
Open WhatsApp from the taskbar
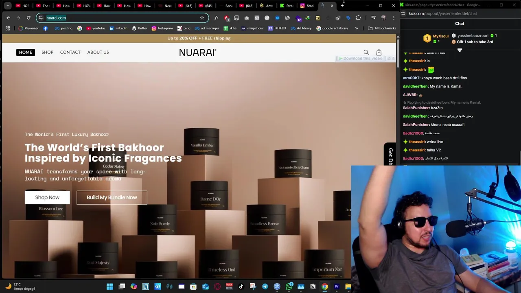[x=289, y=286]
